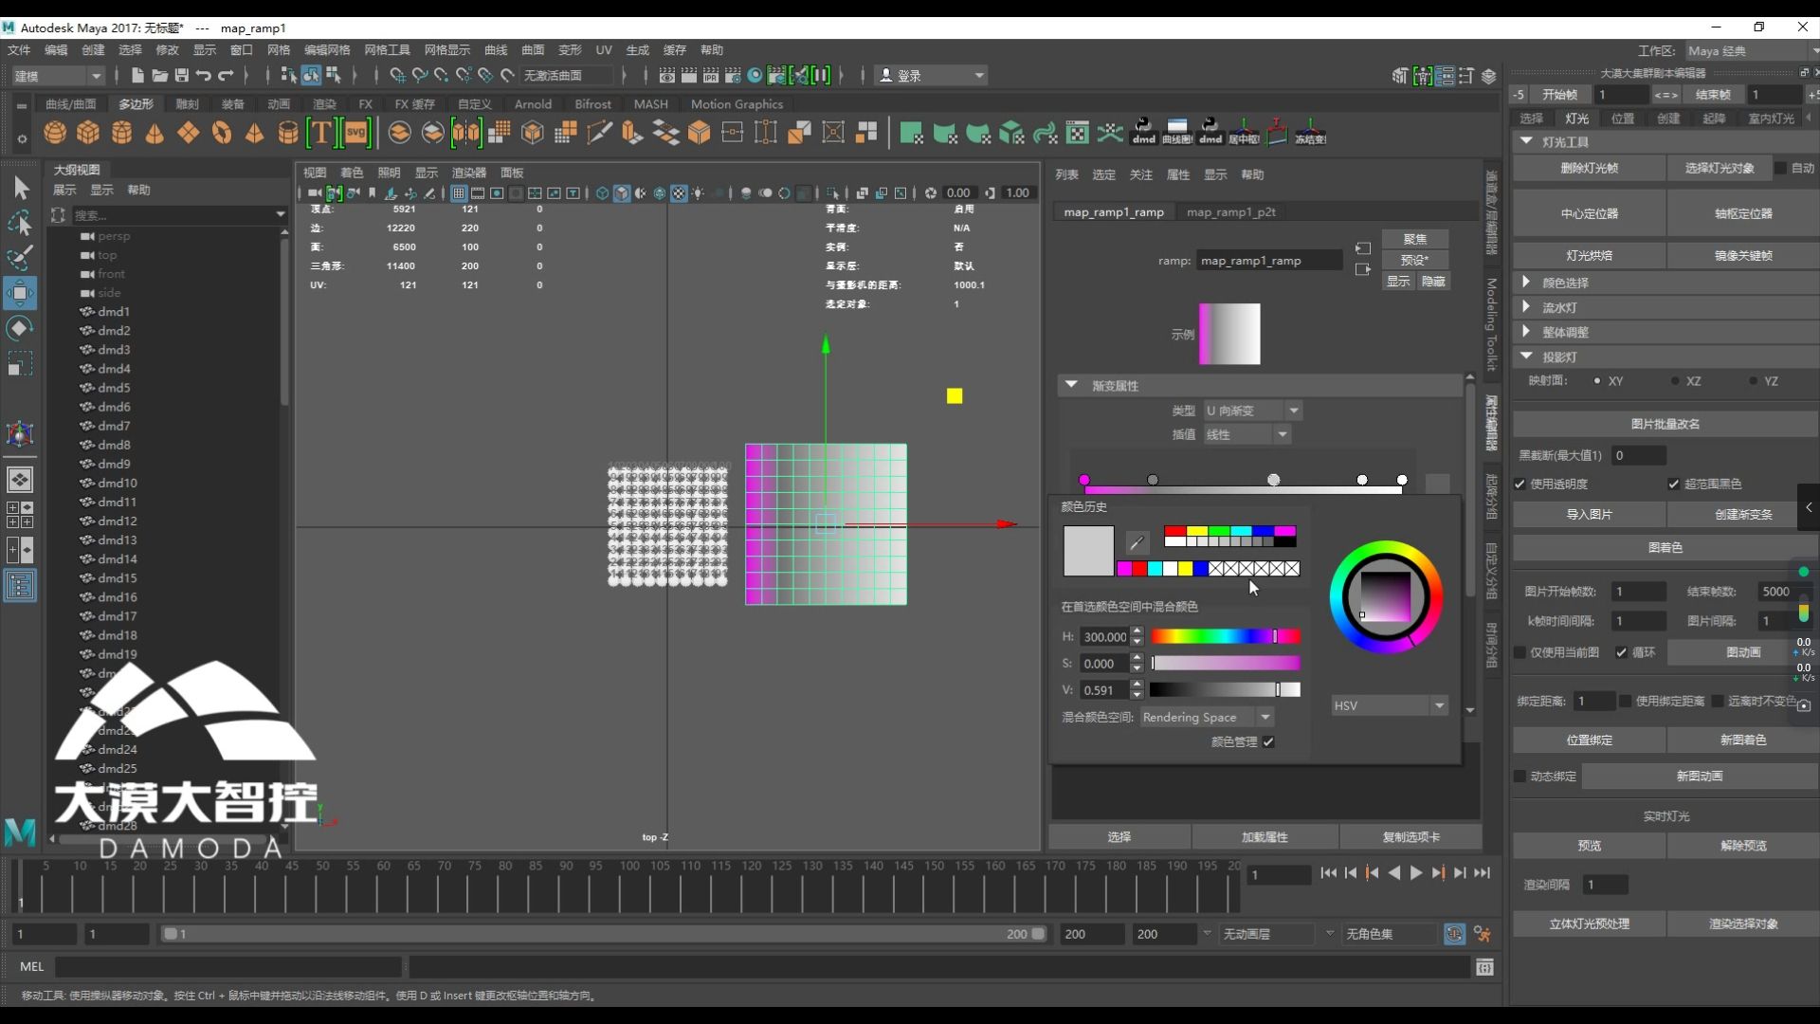Click the undo arrow icon
1820x1024 pixels.
pos(204,75)
